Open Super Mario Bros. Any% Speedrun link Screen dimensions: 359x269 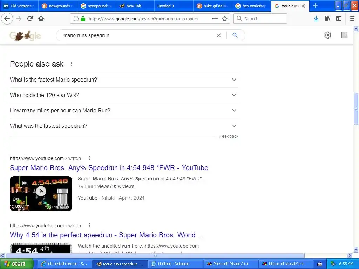click(109, 168)
